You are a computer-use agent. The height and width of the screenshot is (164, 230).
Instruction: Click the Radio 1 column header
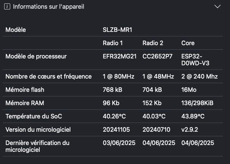click(113, 43)
